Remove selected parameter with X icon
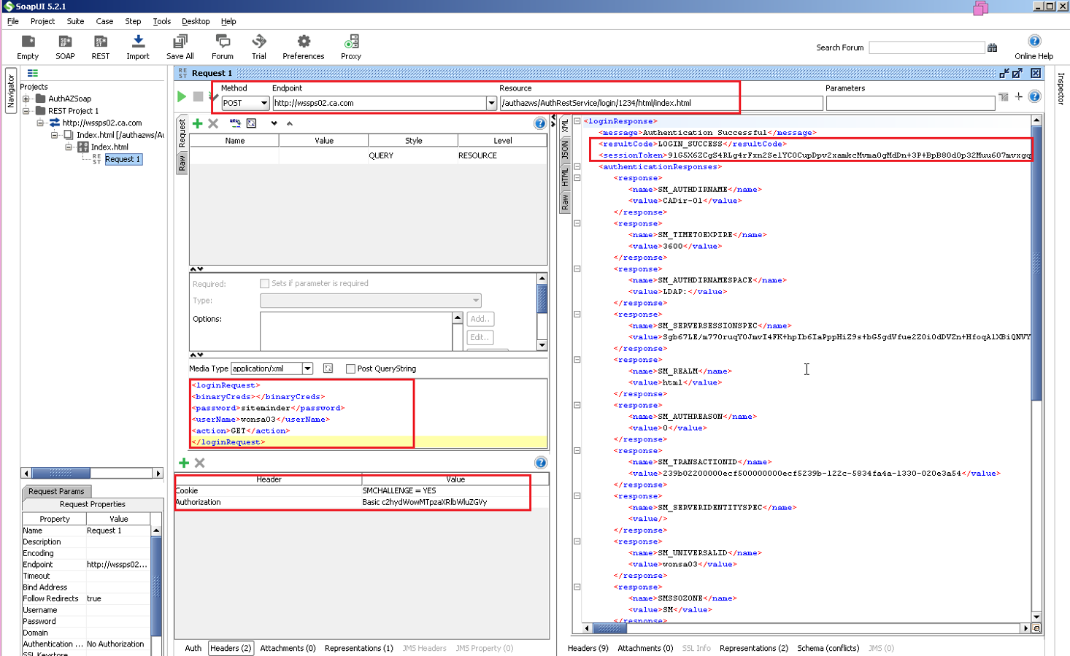The height and width of the screenshot is (656, 1070). click(213, 123)
